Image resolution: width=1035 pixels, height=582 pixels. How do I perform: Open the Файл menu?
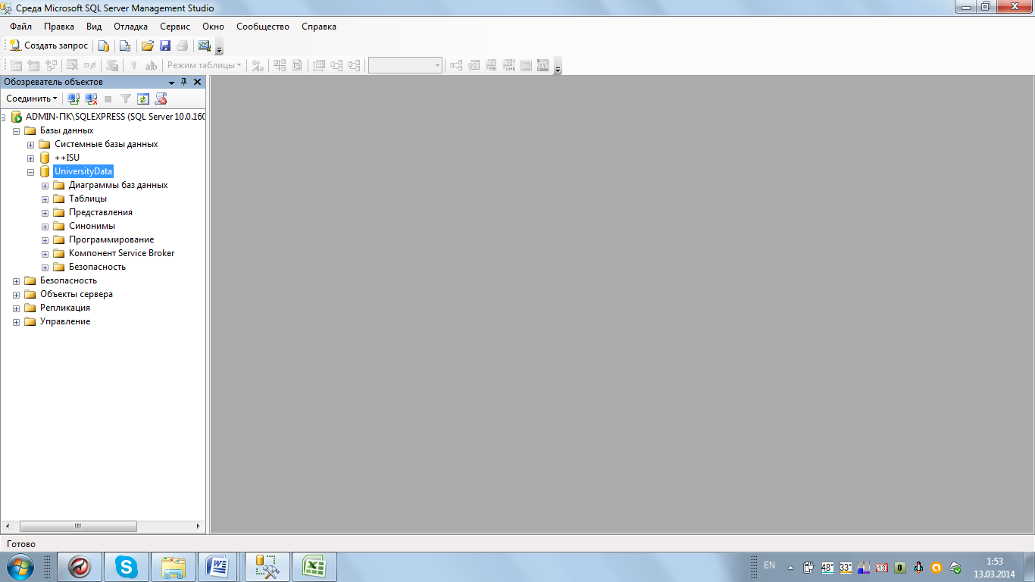click(x=21, y=27)
